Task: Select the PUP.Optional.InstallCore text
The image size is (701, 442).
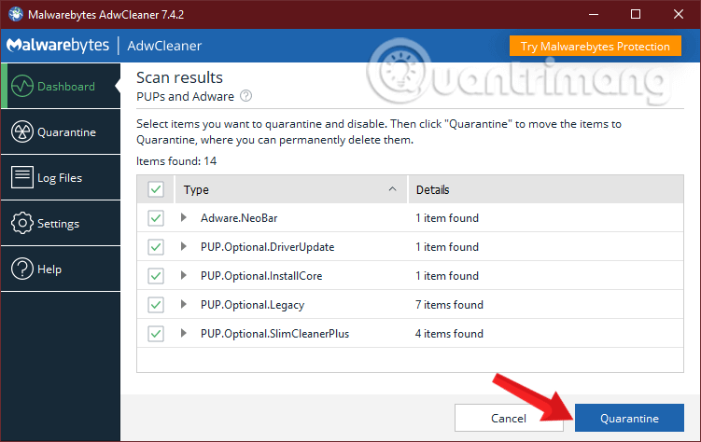Action: [x=261, y=276]
